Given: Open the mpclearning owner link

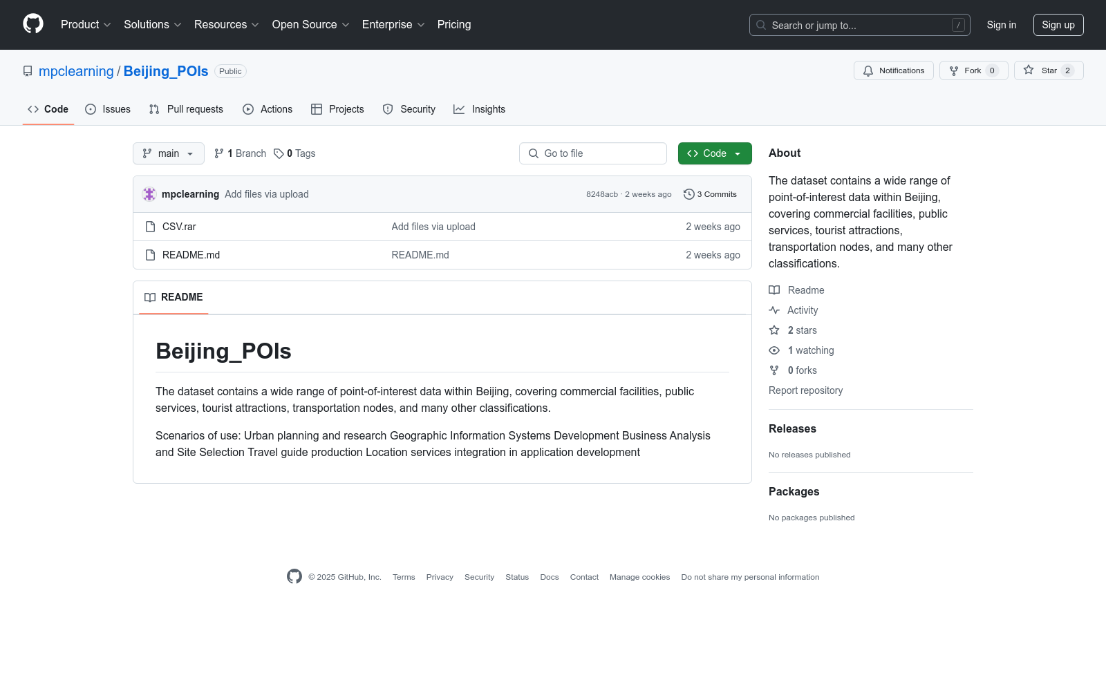Looking at the screenshot, I should (x=76, y=71).
